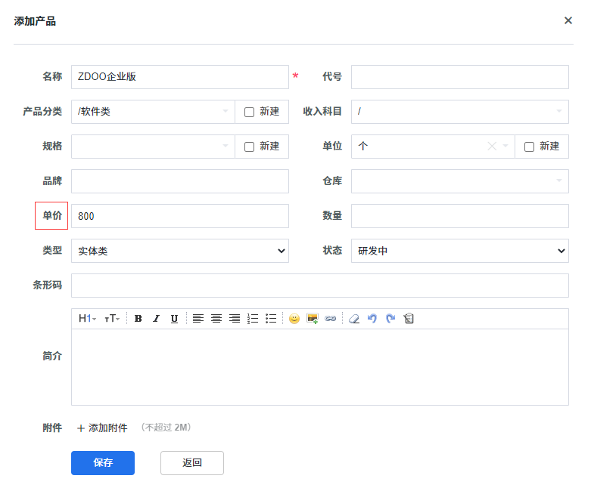The height and width of the screenshot is (491, 591).
Task: Open the font size tT menu
Action: tap(112, 319)
